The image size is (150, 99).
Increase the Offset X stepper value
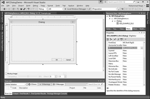(56, 76)
